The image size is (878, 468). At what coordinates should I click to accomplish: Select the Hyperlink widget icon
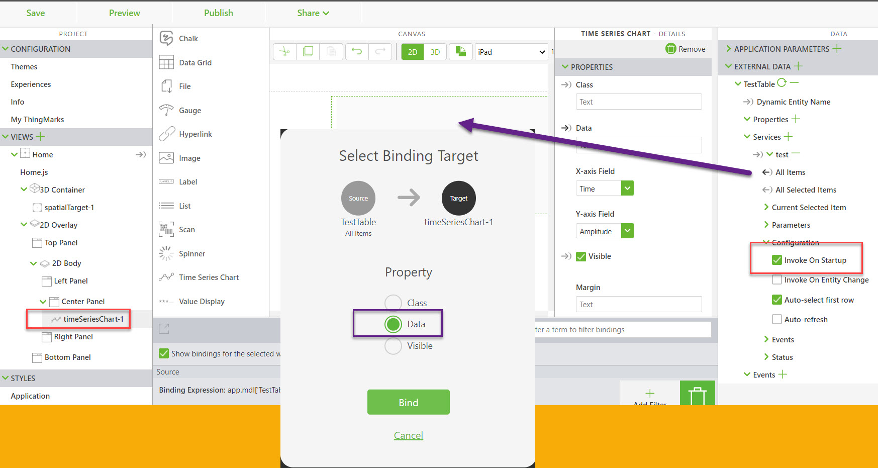[166, 134]
